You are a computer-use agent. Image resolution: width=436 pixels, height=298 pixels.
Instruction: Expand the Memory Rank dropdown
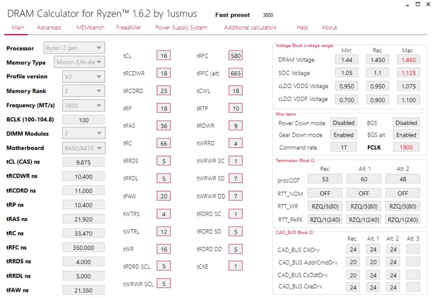click(x=83, y=91)
